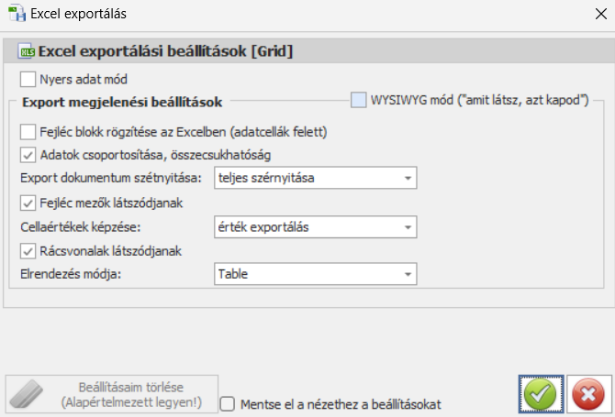Screen dimensions: 615x417
Task: Toggle Fejléc mezők látszódjanak checkbox
Action: point(28,203)
